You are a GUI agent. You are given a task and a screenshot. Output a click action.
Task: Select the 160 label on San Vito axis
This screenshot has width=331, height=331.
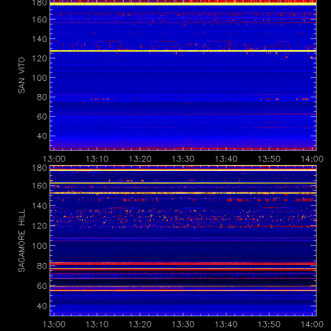click(39, 19)
